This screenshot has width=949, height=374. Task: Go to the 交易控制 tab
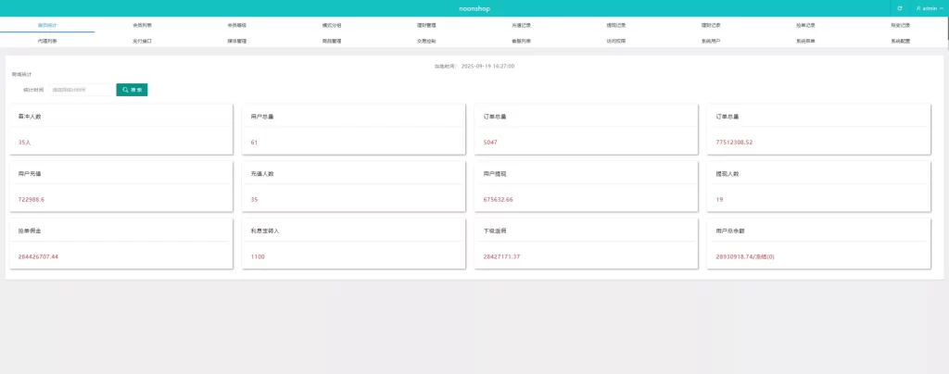(426, 41)
